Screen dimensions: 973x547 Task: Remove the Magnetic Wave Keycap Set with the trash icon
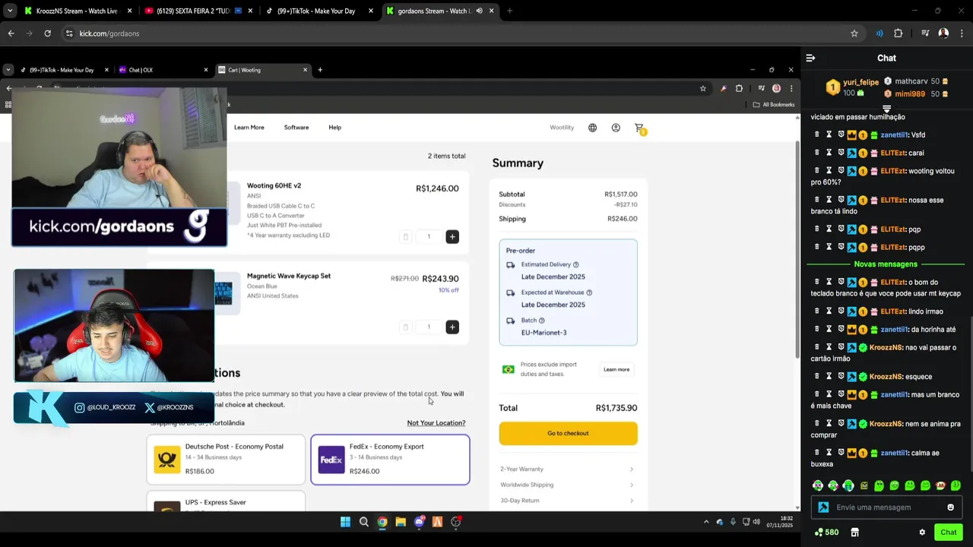pyautogui.click(x=405, y=327)
